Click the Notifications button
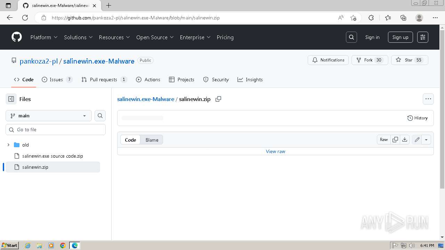The width and height of the screenshot is (445, 250). click(x=328, y=60)
